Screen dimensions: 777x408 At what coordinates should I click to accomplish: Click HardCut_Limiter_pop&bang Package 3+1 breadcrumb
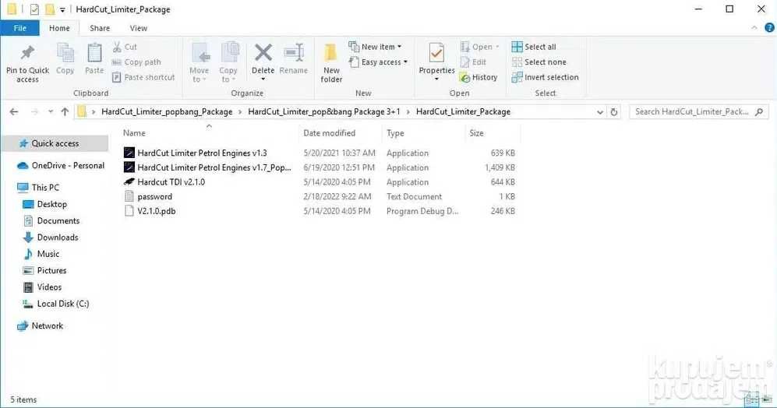tap(324, 112)
